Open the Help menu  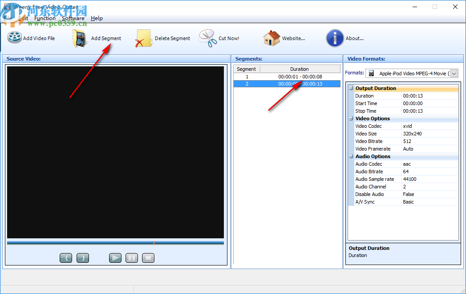(97, 18)
